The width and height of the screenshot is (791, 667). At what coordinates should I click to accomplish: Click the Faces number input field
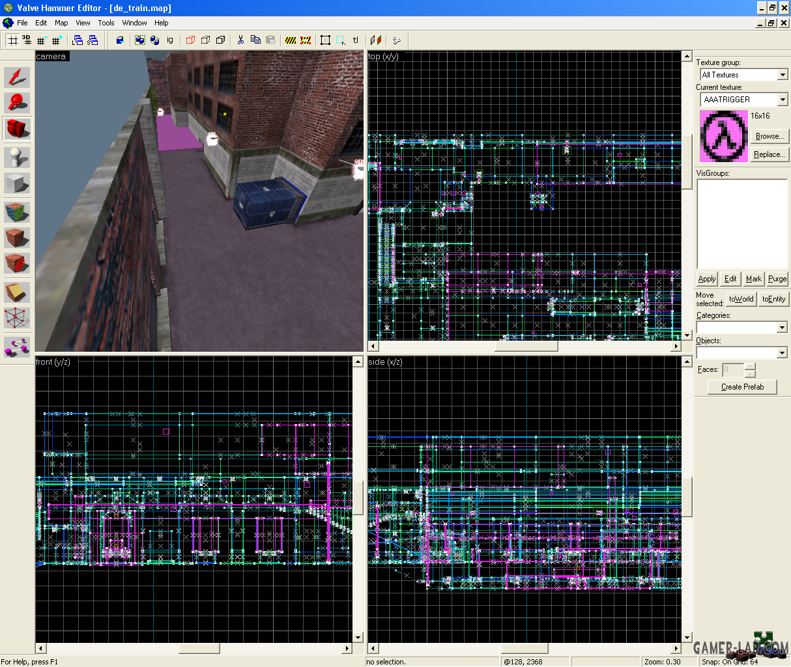[x=732, y=370]
